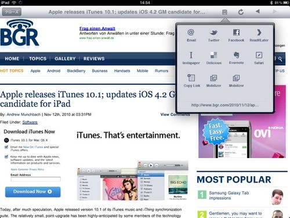Select the Business hot topic
290x218 pixels.
pyautogui.click(x=100, y=71)
